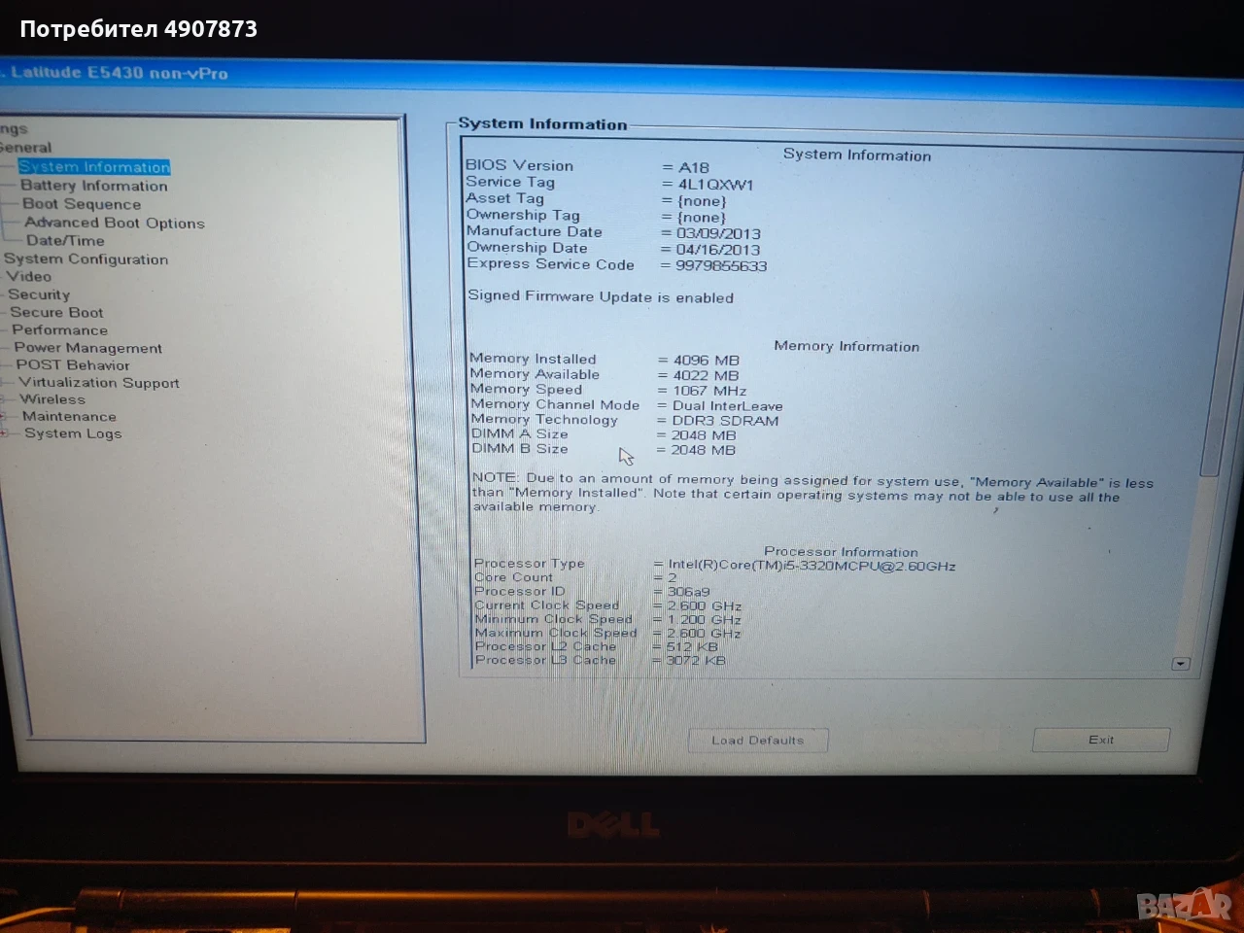Select the Date/Time entry

point(65,240)
